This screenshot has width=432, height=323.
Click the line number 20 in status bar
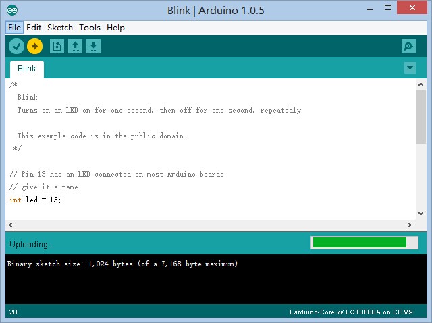pyautogui.click(x=13, y=312)
